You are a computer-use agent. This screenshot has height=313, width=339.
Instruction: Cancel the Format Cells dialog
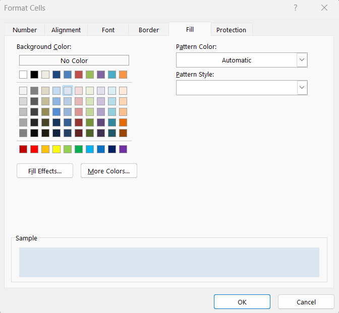click(306, 302)
